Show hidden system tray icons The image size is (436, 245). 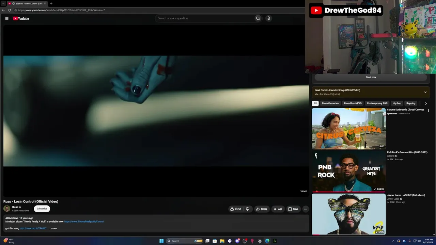coord(393,241)
